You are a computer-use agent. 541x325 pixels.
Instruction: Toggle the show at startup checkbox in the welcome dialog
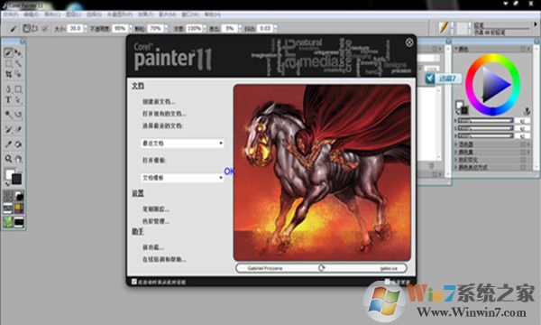tap(134, 282)
